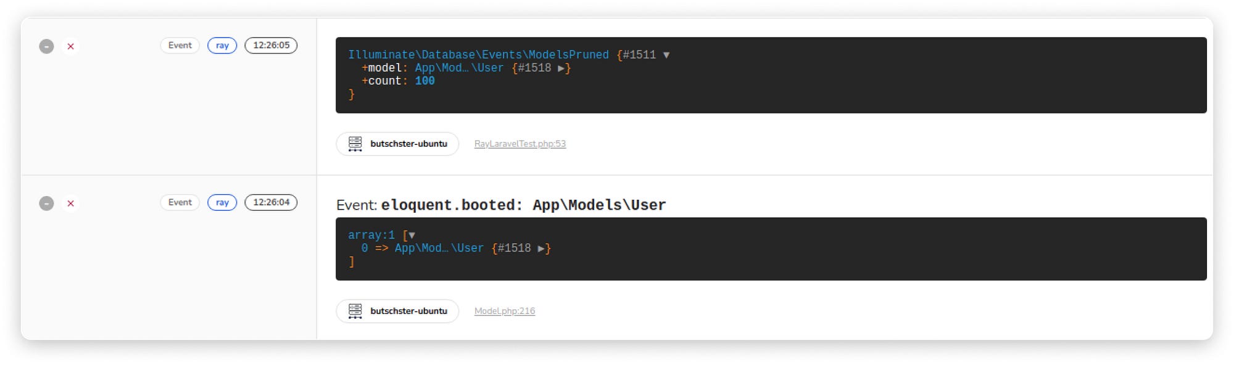This screenshot has height=365, width=1234.
Task: Click the +count value 100
Action: [x=424, y=81]
